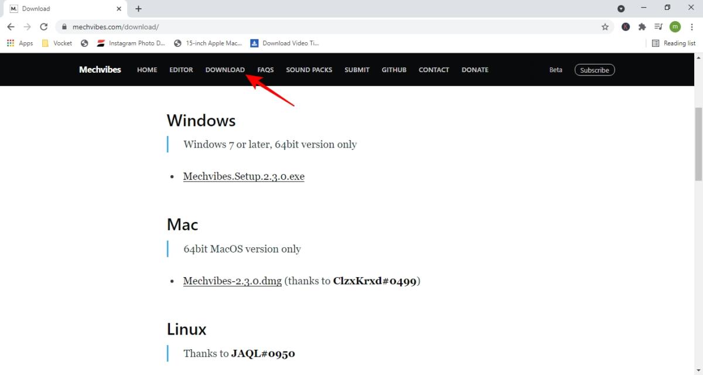Click the Mac heading
Image resolution: width=703 pixels, height=375 pixels.
(182, 224)
